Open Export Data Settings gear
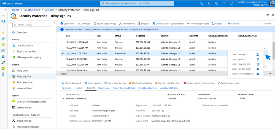275x129 pixels. pyautogui.click(x=95, y=24)
